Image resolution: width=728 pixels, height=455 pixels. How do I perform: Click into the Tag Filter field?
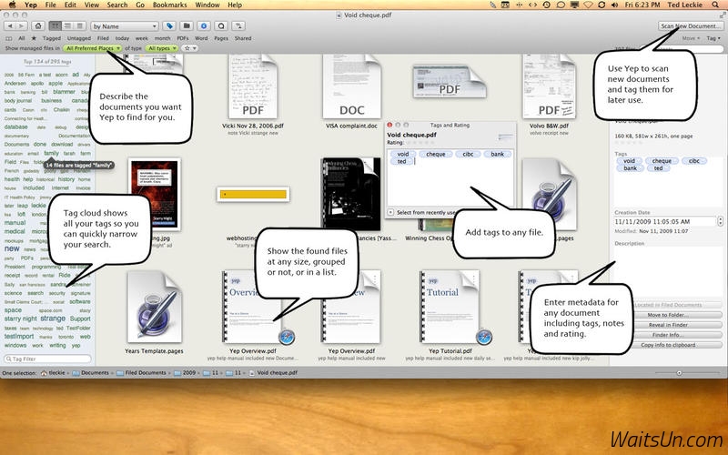(x=47, y=359)
